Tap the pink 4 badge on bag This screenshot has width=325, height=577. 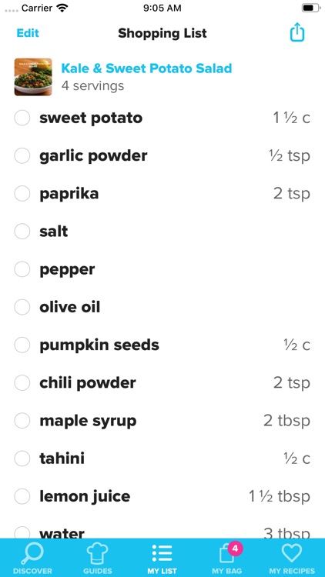[x=235, y=549]
